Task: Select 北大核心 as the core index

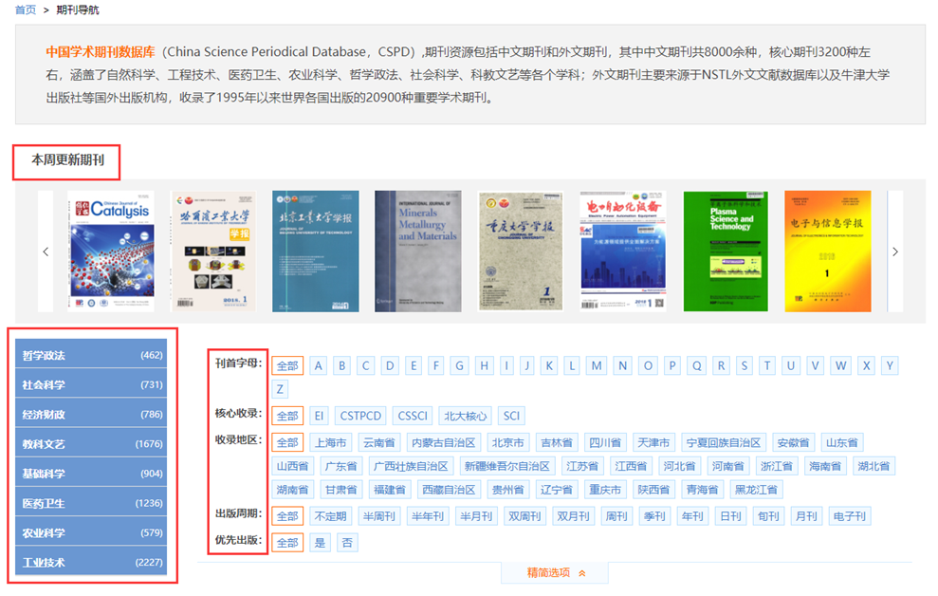Action: point(467,416)
